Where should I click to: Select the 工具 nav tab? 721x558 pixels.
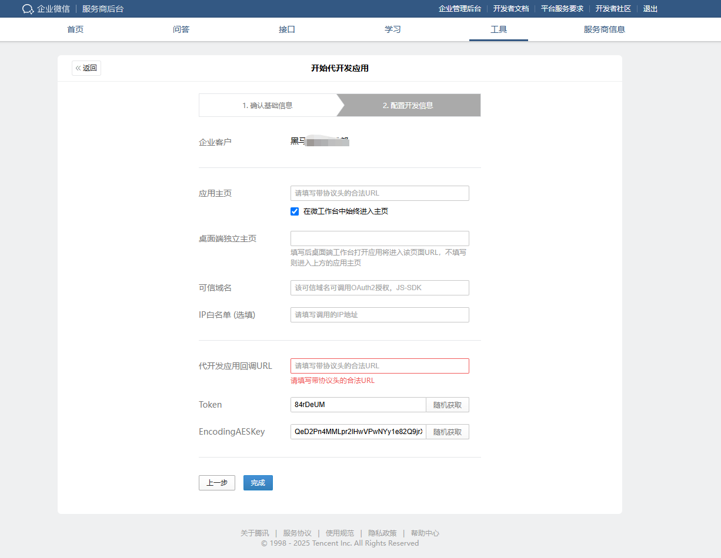499,29
